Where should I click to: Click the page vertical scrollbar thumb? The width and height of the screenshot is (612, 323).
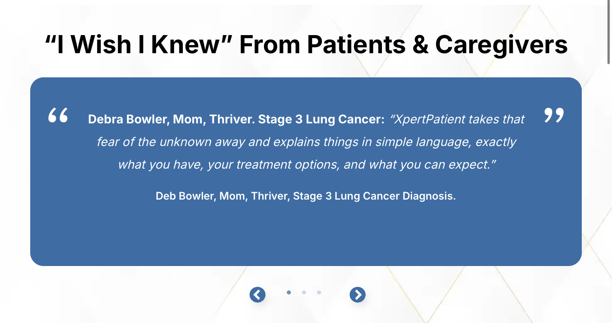609,32
